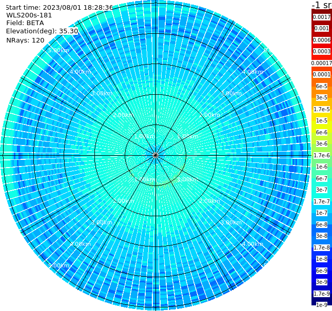Click the Start time 2023/08/01 text line

(59, 8)
